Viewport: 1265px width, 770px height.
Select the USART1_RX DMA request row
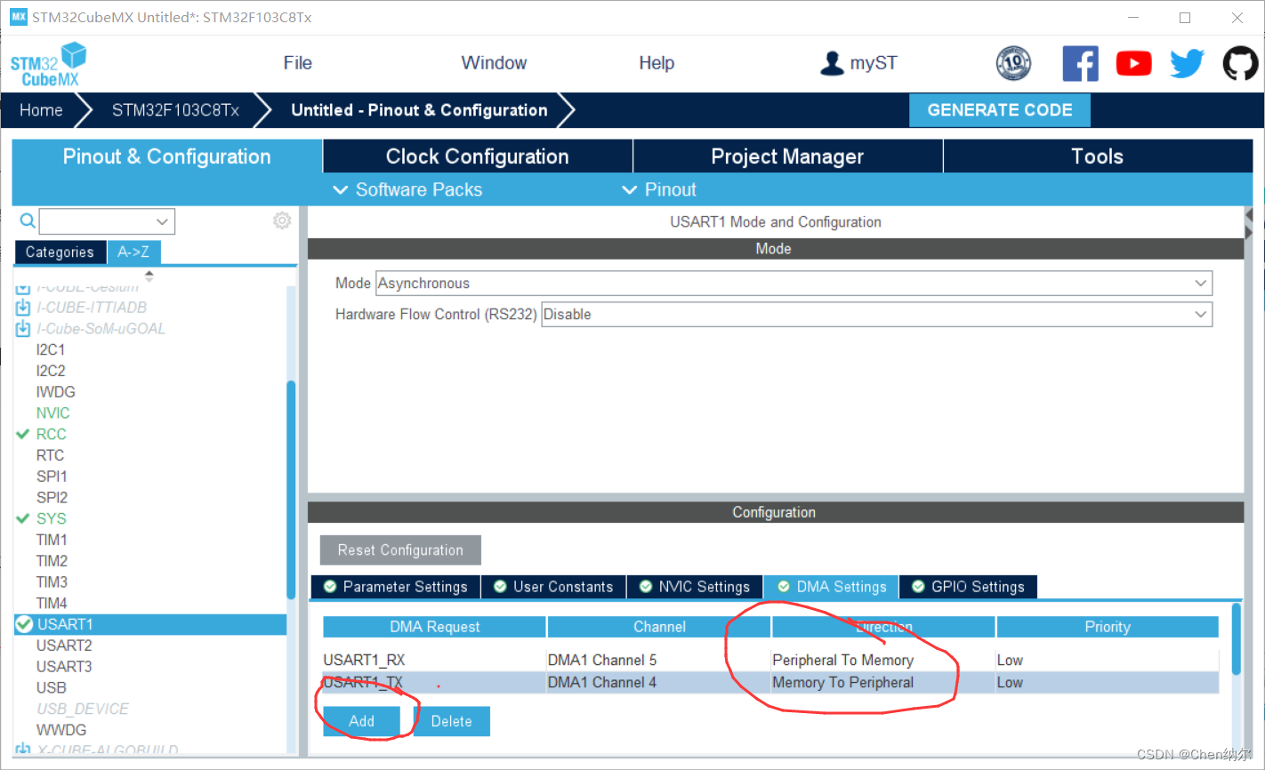coord(770,661)
